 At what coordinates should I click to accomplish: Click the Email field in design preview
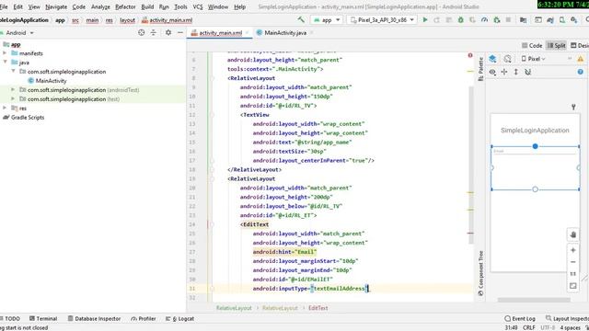point(535,151)
